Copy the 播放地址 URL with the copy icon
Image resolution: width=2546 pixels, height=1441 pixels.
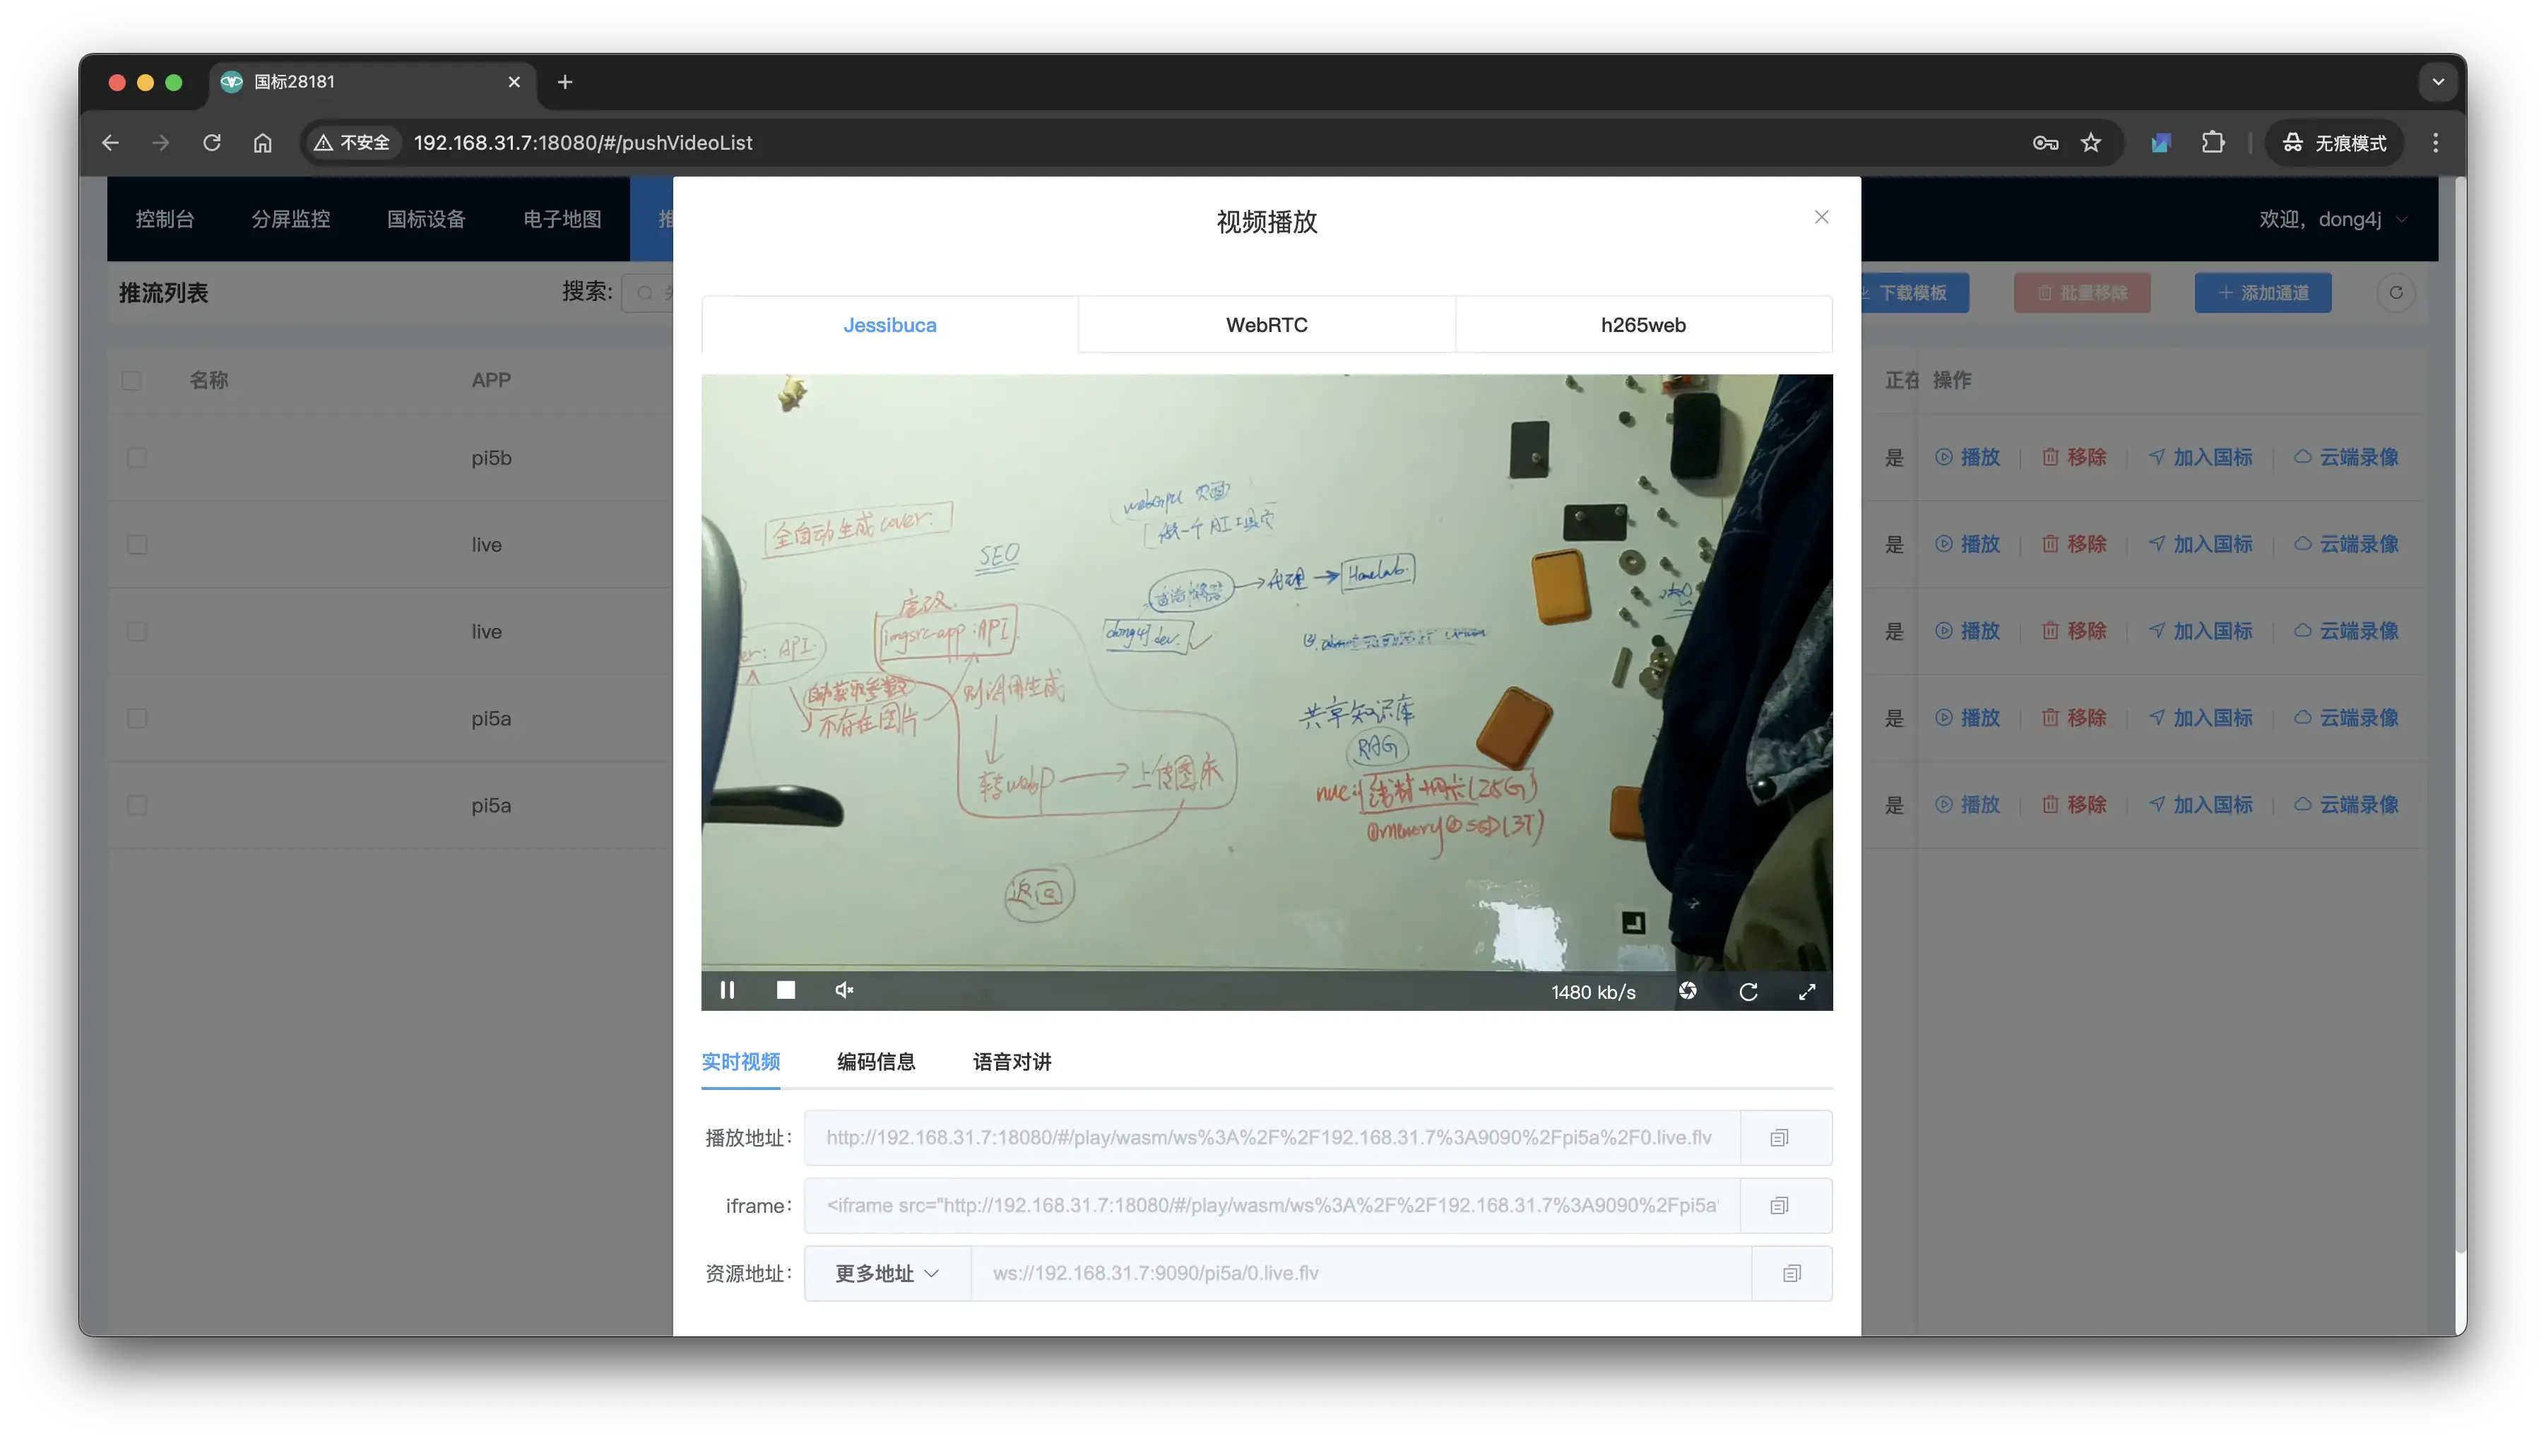pos(1779,1138)
